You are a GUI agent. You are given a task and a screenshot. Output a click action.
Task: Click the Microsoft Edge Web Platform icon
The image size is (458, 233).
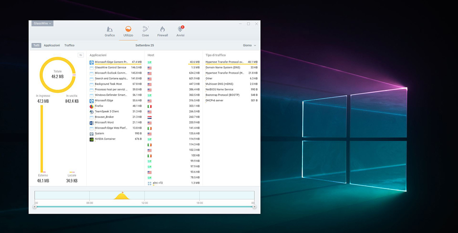(92, 128)
